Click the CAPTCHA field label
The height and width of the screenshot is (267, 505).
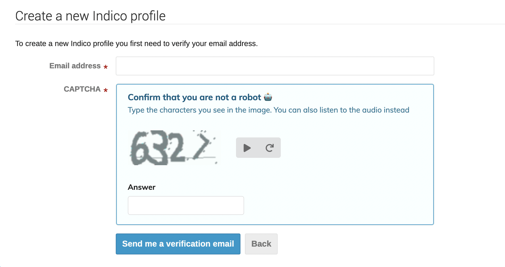click(82, 89)
